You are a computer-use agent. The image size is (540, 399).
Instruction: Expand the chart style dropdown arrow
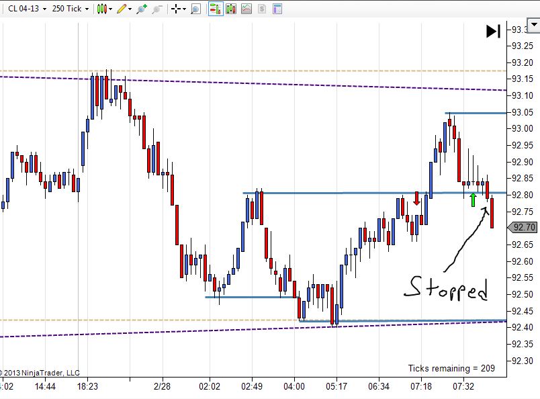point(111,9)
